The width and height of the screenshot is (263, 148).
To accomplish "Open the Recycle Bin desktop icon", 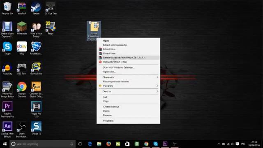I will point(7,8).
